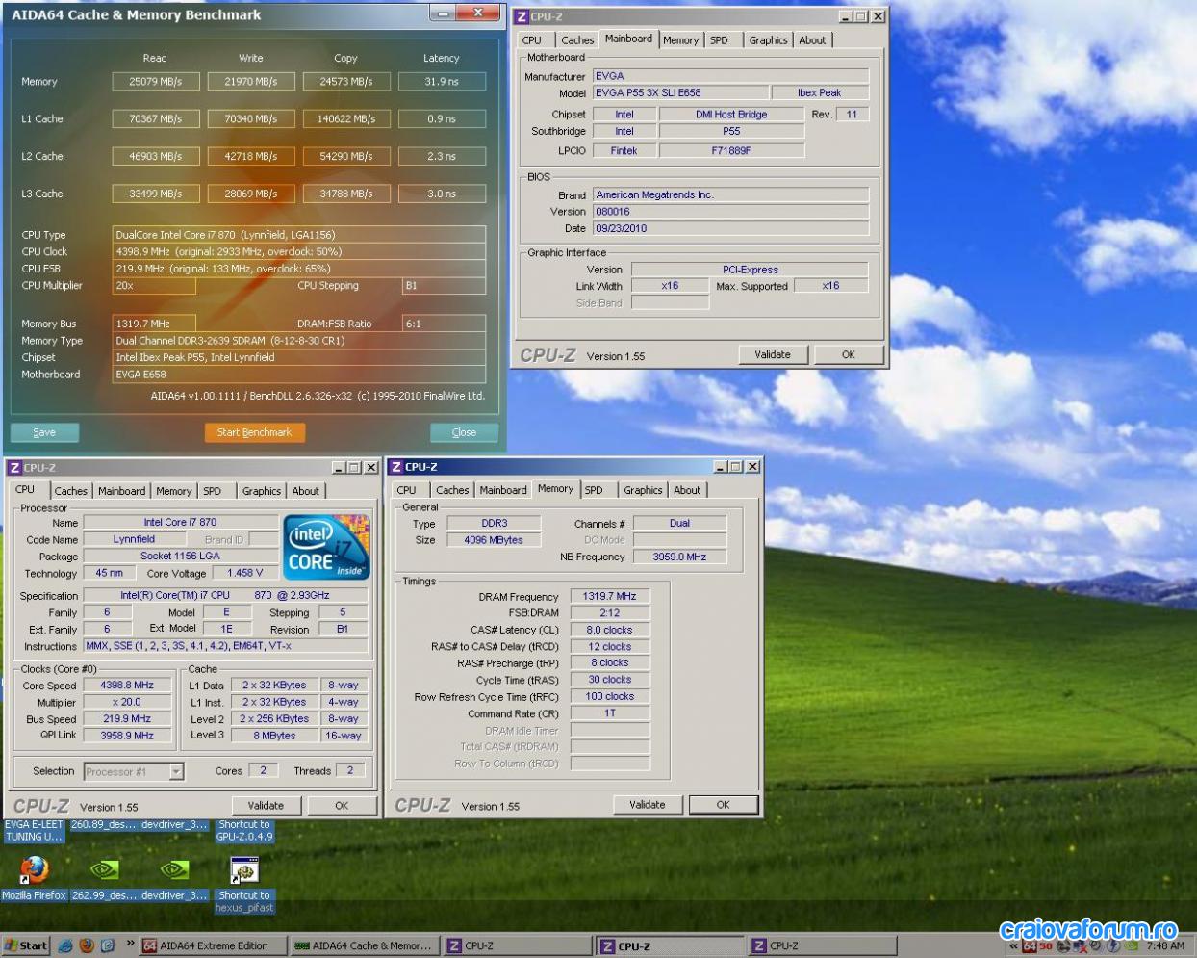
Task: Select the 'Shortcut to GPU-Z.0.4.9' desktop label
Action: pyautogui.click(x=244, y=831)
